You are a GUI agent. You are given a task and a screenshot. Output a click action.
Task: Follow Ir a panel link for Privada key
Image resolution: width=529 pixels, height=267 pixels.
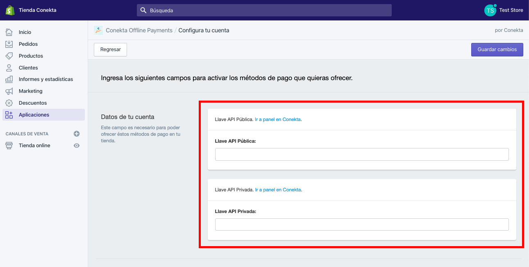[278, 190]
